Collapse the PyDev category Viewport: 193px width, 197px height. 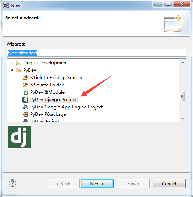tap(12, 70)
